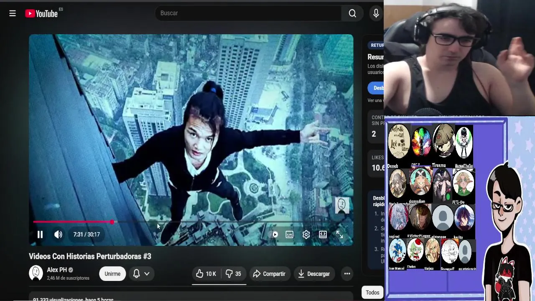The image size is (535, 301).
Task: Click the 2,46 M de suscriptores text
Action: (x=68, y=278)
